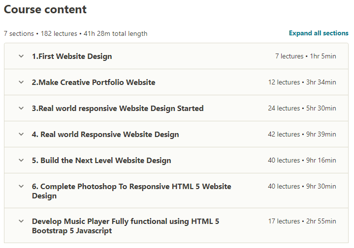Click the Expand all sections link
This screenshot has height=248, width=354.
point(319,33)
